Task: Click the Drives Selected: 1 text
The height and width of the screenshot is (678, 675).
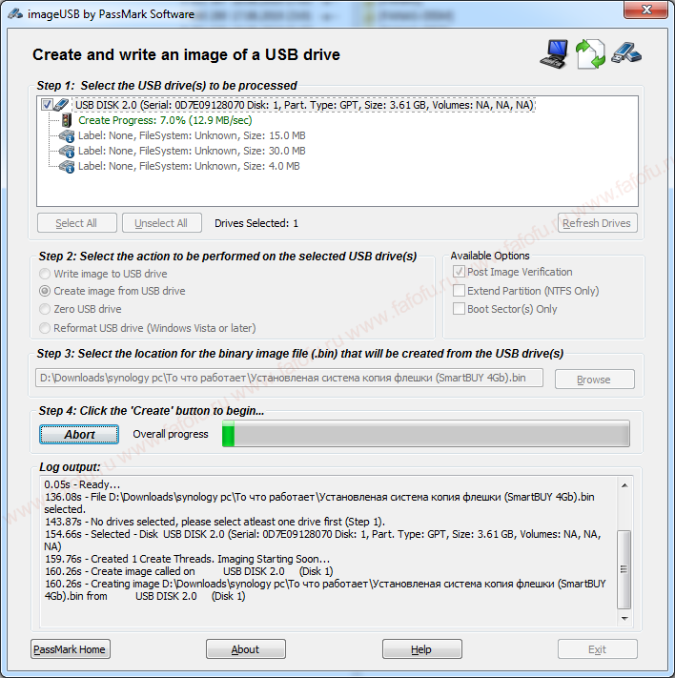Action: coord(256,223)
